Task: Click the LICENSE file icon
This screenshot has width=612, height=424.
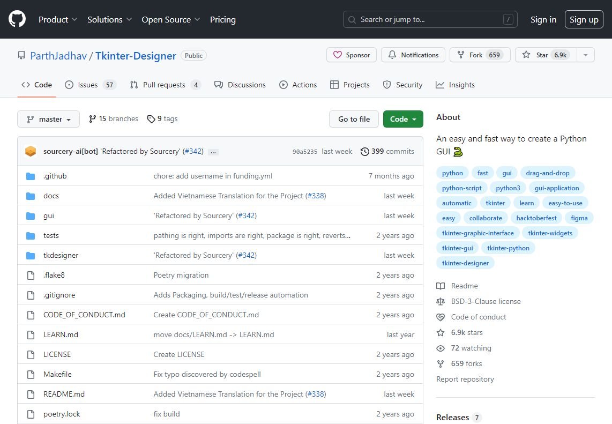Action: [31, 354]
